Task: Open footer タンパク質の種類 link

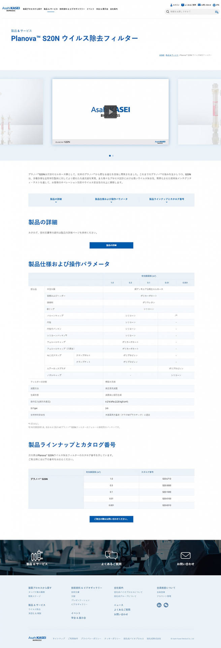Action: pyautogui.click(x=36, y=592)
